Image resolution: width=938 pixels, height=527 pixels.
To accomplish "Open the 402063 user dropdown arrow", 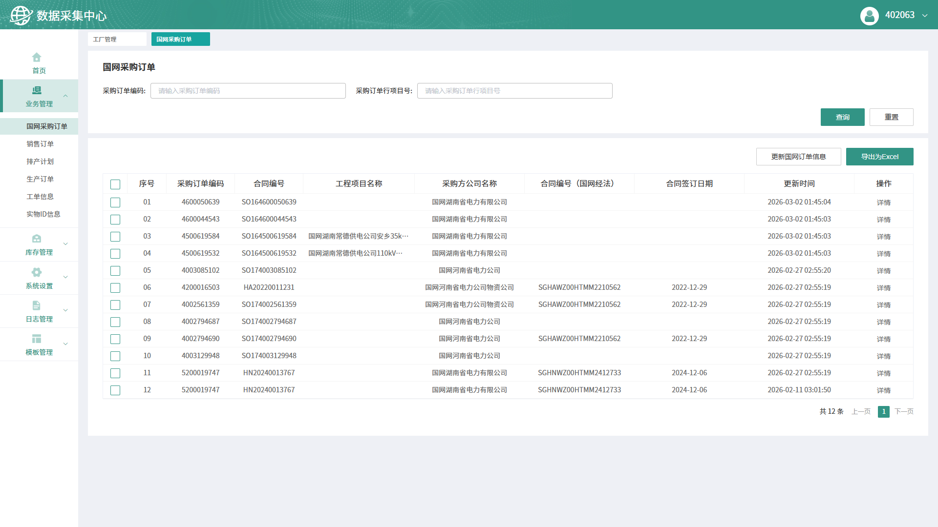I will 925,16.
